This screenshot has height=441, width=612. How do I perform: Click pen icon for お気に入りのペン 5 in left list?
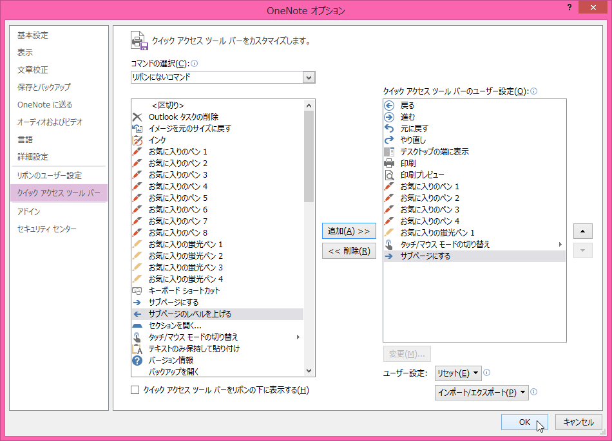137,198
